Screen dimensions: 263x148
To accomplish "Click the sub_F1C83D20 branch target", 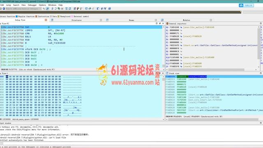I will coord(57,43).
